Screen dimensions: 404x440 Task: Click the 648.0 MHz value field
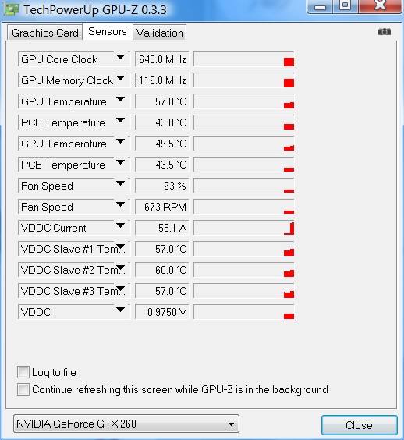(x=162, y=59)
